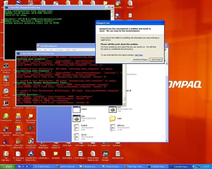Select the msvcr71 desktop file
Viewport: 212px width, 169px height.
130,5
